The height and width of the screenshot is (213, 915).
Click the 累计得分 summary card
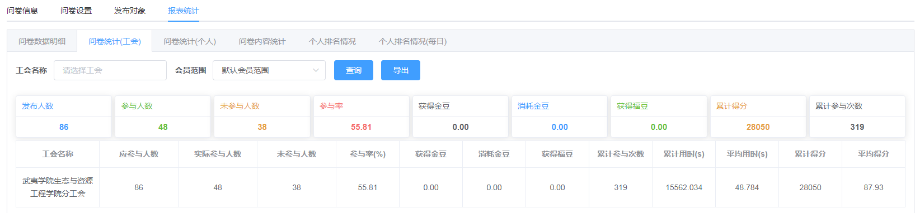tap(758, 117)
